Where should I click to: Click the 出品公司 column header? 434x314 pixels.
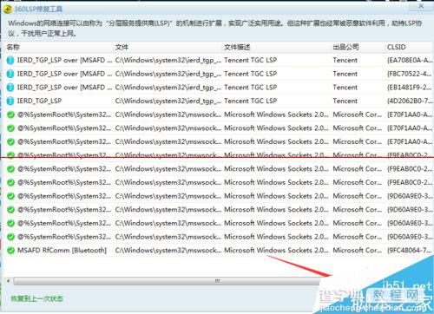point(345,47)
